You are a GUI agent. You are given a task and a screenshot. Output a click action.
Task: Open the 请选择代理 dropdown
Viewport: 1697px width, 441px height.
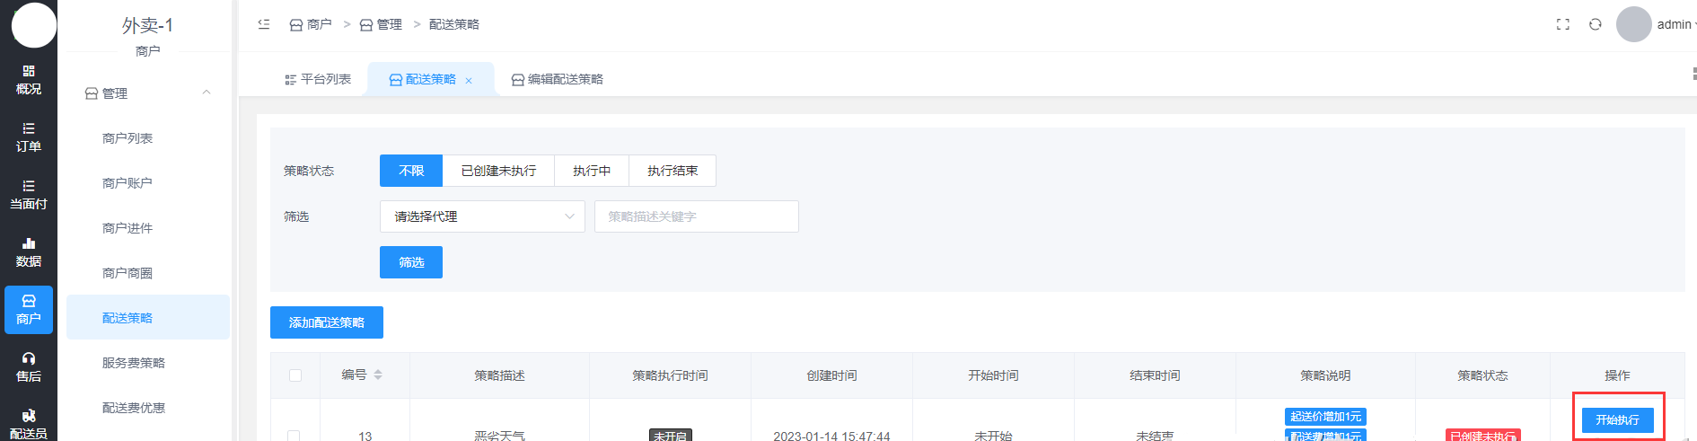point(482,216)
